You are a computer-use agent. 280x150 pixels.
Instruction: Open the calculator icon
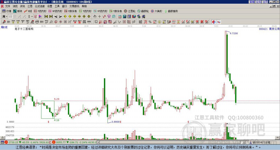click(124, 17)
